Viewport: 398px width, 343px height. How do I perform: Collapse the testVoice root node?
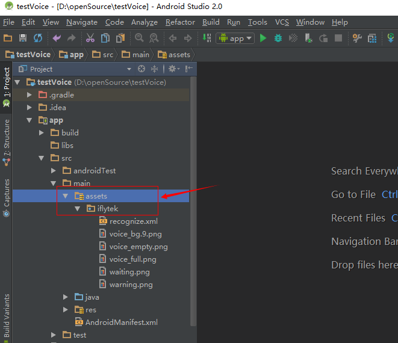(x=17, y=82)
